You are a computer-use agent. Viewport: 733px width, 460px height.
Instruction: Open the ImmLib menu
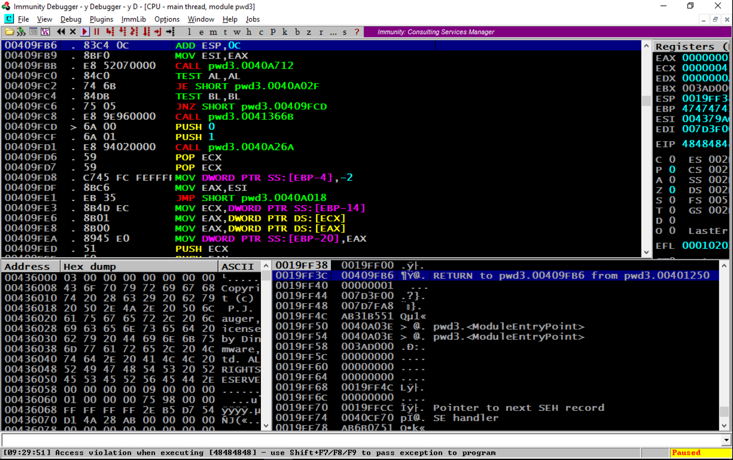coord(133,19)
